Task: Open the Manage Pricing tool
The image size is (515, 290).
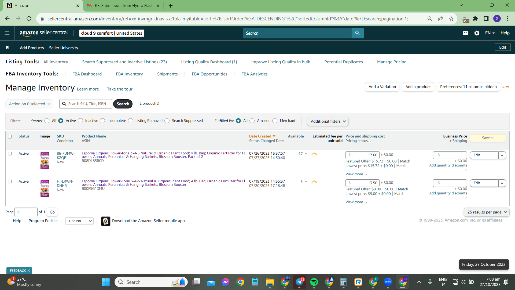Action: 392,62
